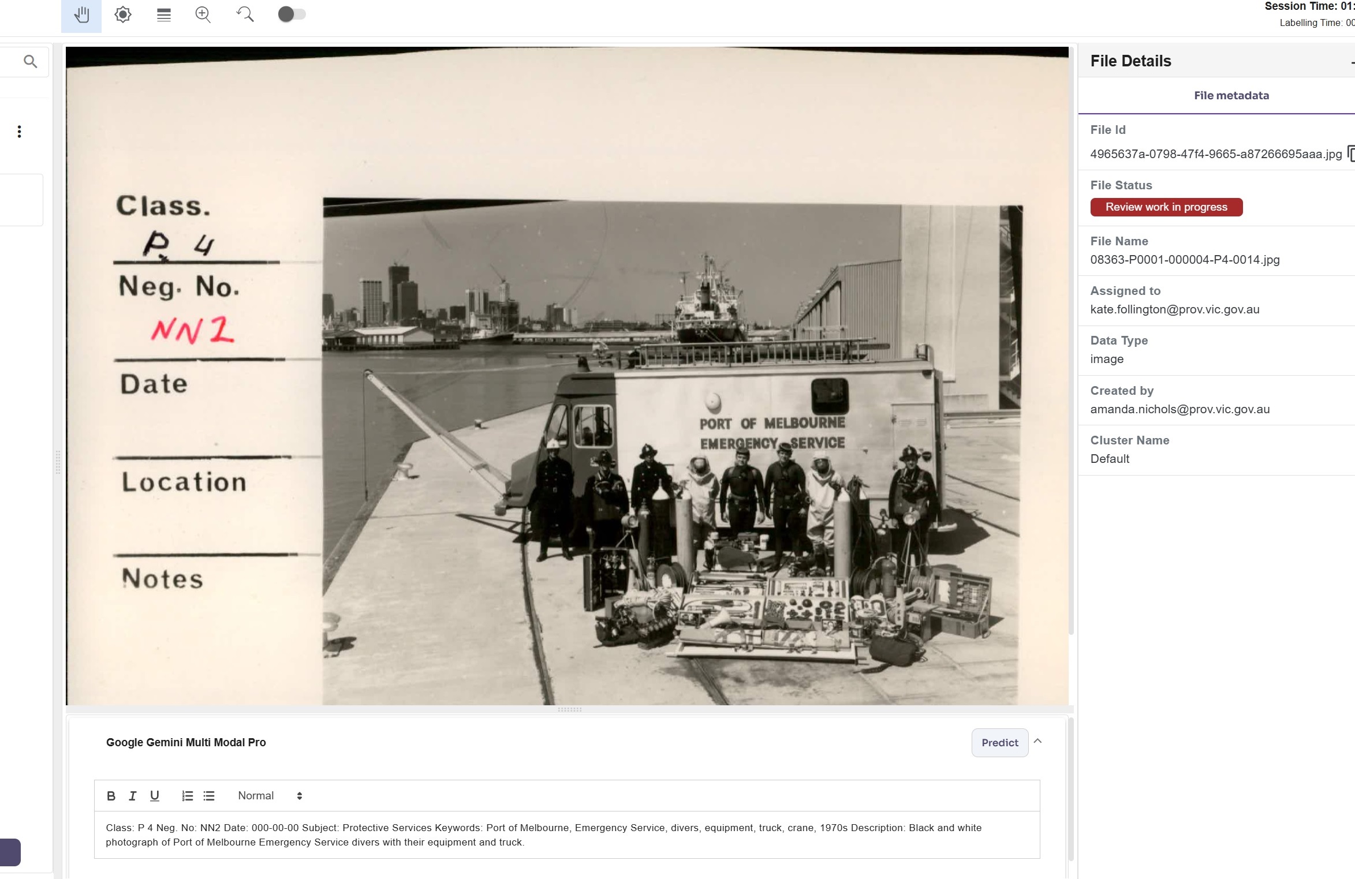Open the line weight list icon
The width and height of the screenshot is (1355, 879).
tap(164, 15)
